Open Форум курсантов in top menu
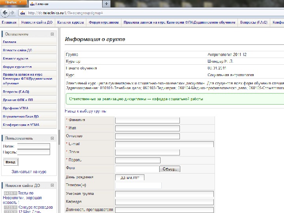The image size is (284, 213). coord(104,22)
